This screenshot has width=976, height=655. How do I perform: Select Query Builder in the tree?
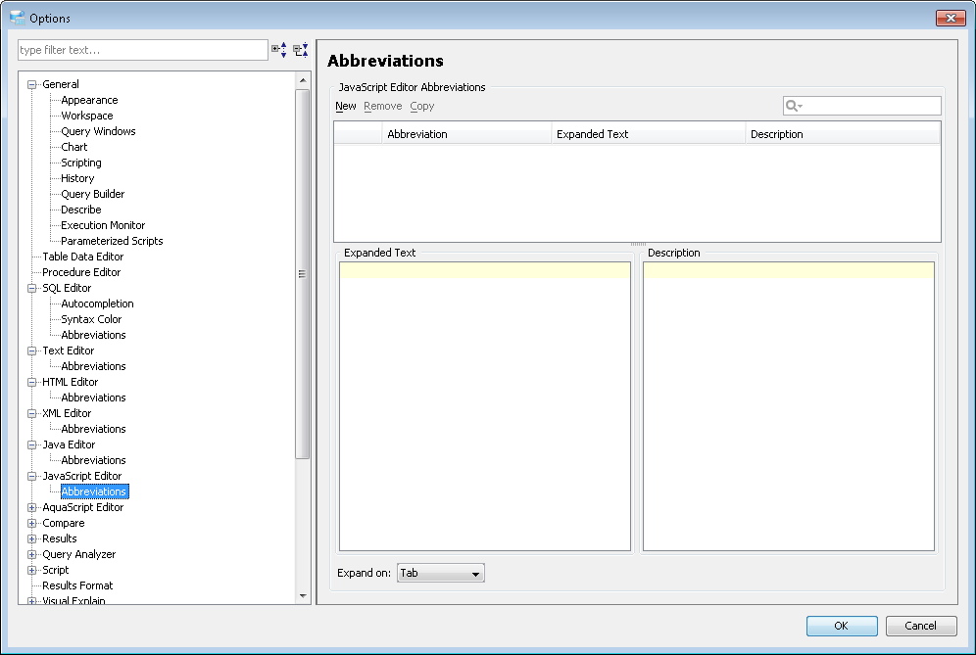click(93, 194)
